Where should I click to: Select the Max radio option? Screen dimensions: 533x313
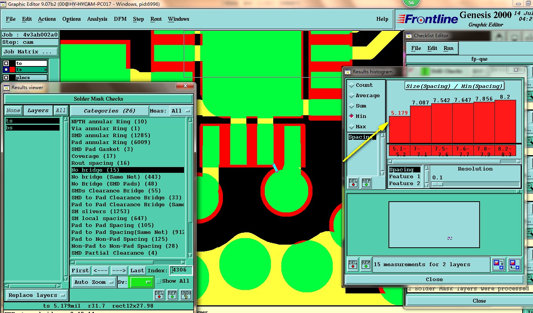coord(351,126)
